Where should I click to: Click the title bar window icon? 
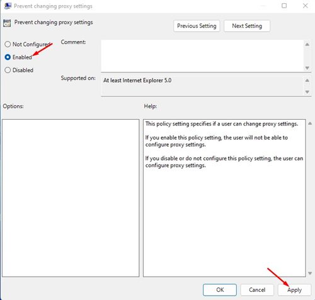tap(8, 6)
